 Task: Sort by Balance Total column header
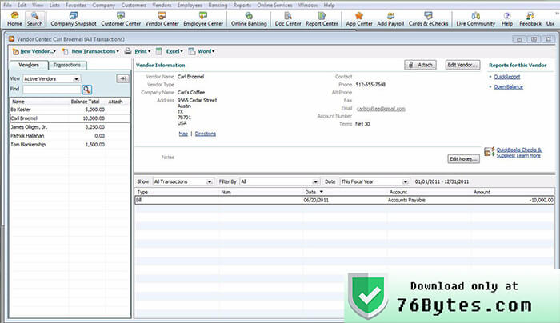pos(85,102)
